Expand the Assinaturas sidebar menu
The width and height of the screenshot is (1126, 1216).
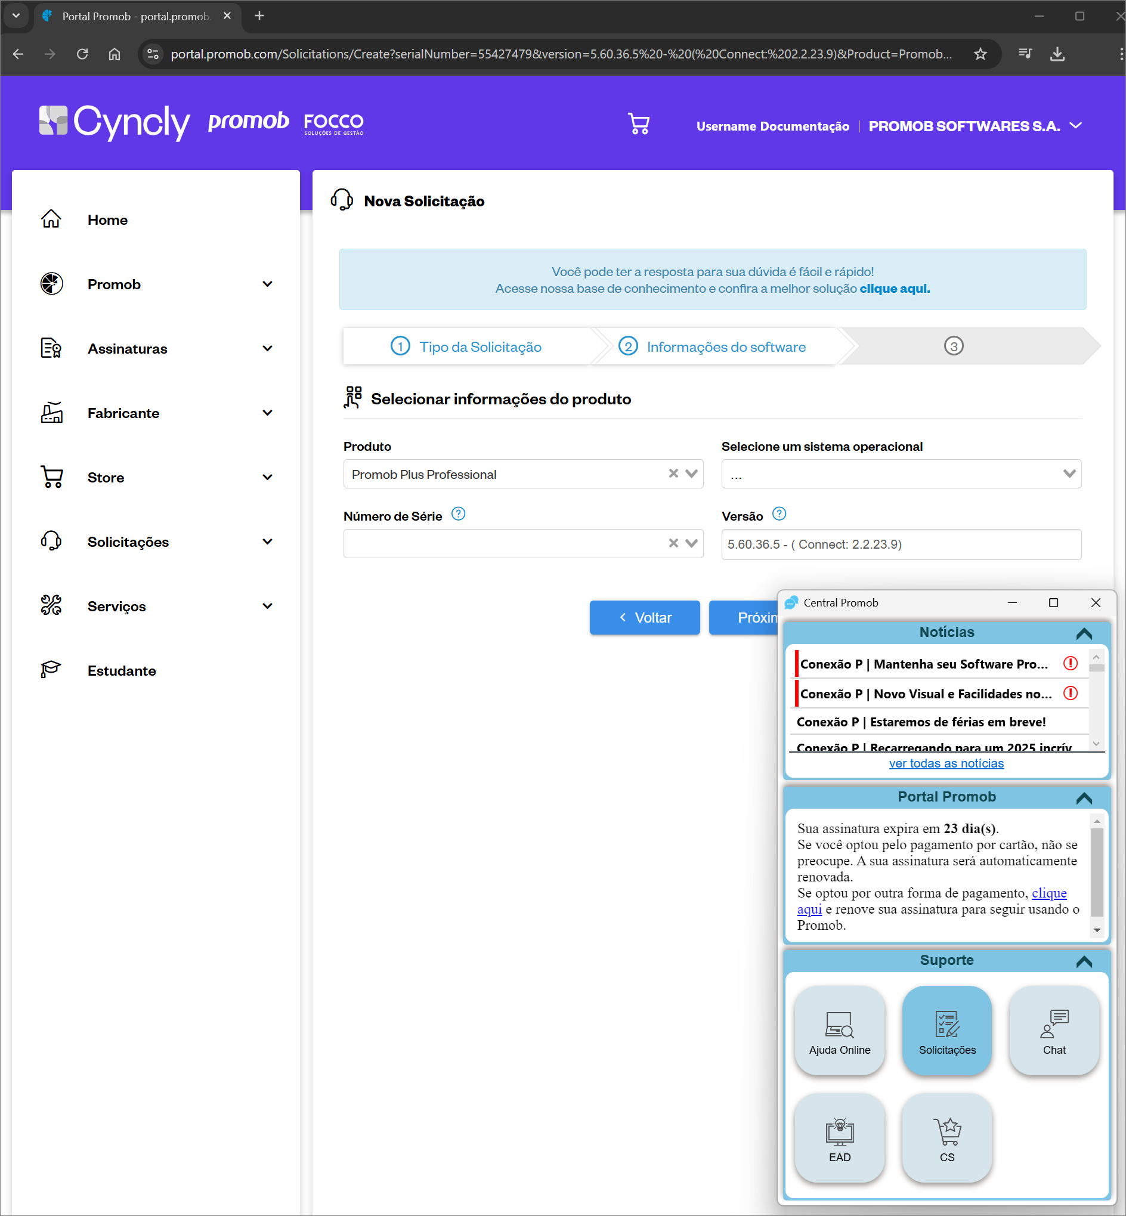click(268, 348)
